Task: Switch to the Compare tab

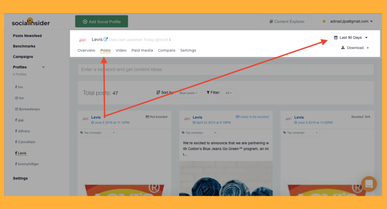Action: (x=167, y=50)
